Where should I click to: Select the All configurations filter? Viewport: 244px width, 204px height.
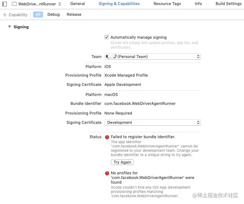pos(38,14)
